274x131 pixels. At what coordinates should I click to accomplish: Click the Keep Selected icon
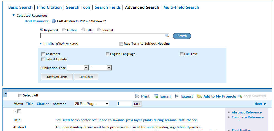click(240, 96)
